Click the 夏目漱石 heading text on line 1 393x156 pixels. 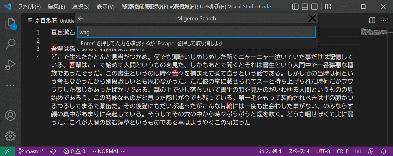pyautogui.click(x=63, y=32)
